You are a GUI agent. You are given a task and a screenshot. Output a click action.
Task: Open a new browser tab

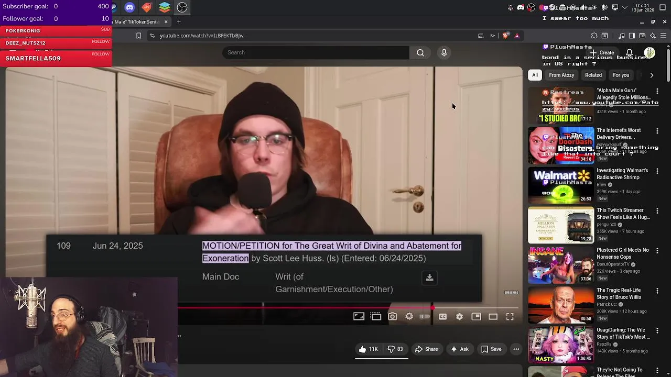click(179, 21)
